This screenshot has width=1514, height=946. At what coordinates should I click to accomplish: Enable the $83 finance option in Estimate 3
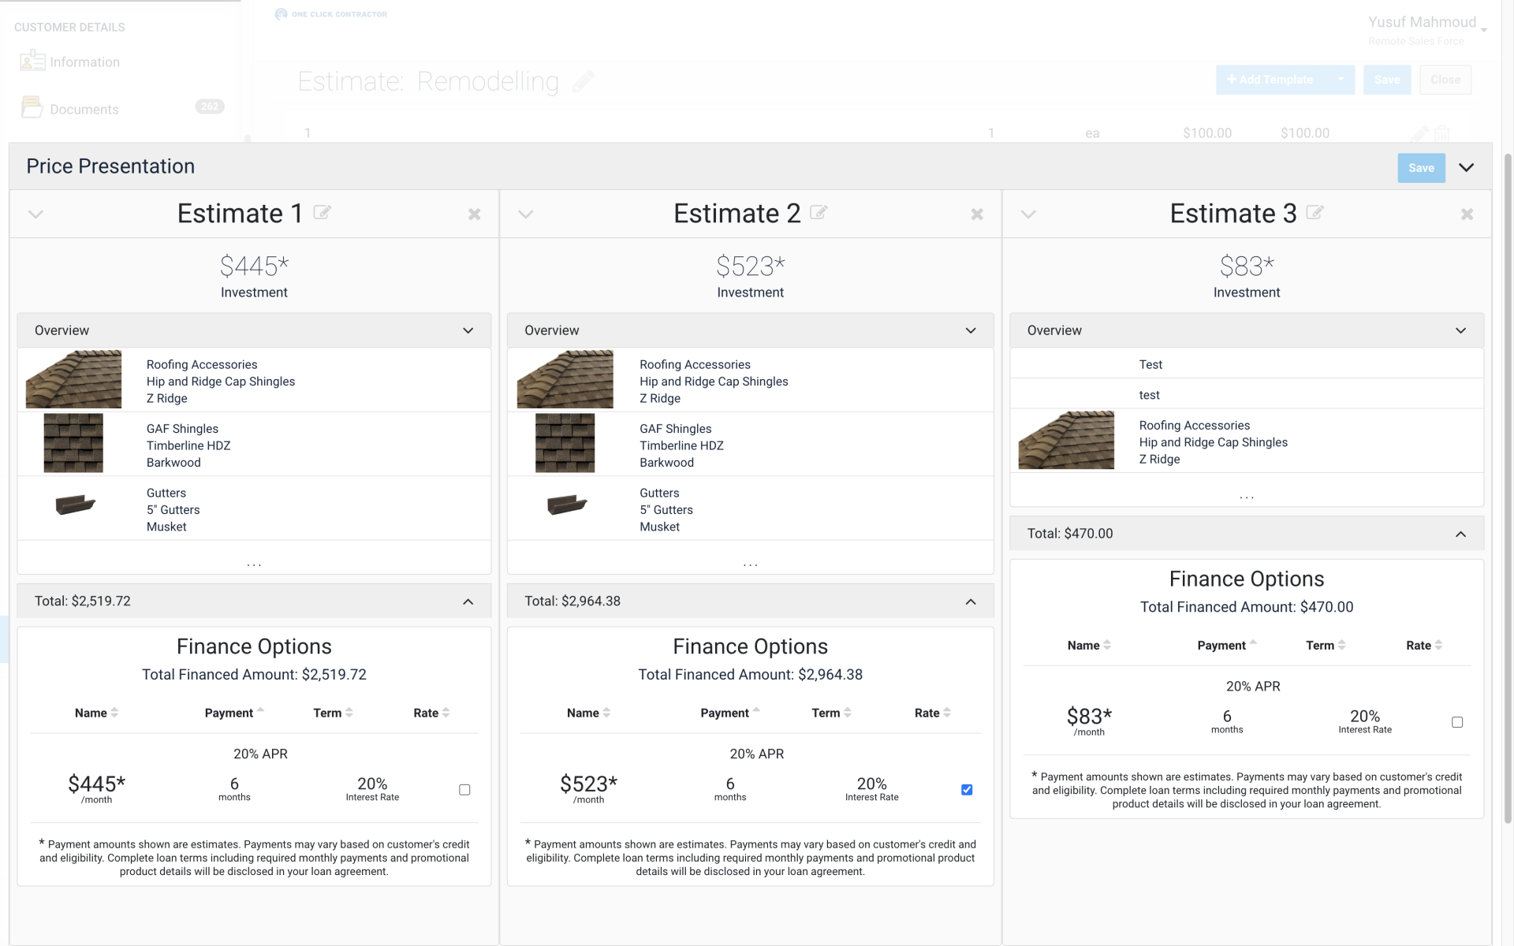(x=1456, y=721)
